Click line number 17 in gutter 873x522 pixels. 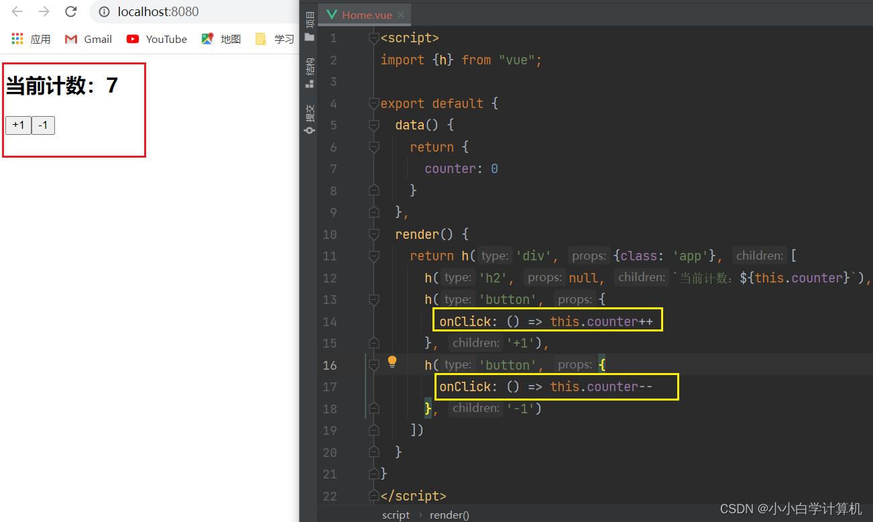tap(329, 387)
